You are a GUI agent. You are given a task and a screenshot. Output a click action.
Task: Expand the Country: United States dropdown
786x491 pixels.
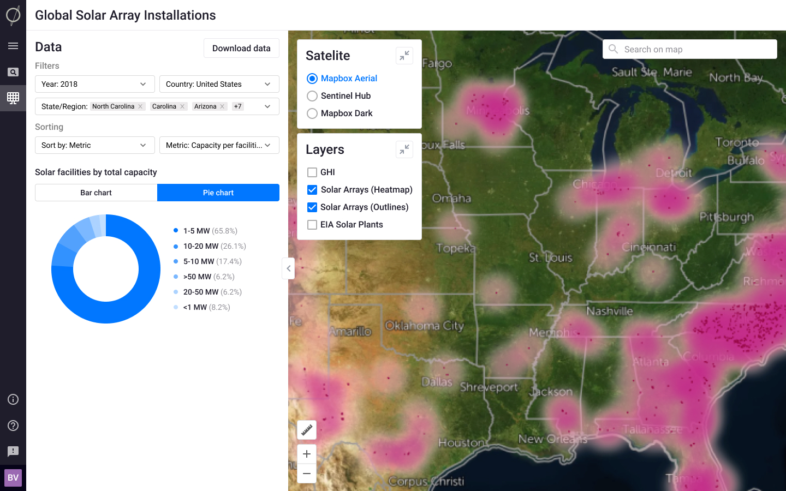pos(219,84)
